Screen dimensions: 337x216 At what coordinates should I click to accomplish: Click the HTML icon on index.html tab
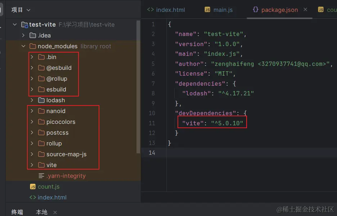point(150,9)
